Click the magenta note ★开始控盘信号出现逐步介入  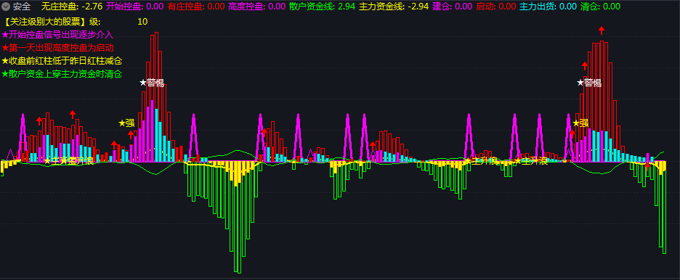(57, 35)
